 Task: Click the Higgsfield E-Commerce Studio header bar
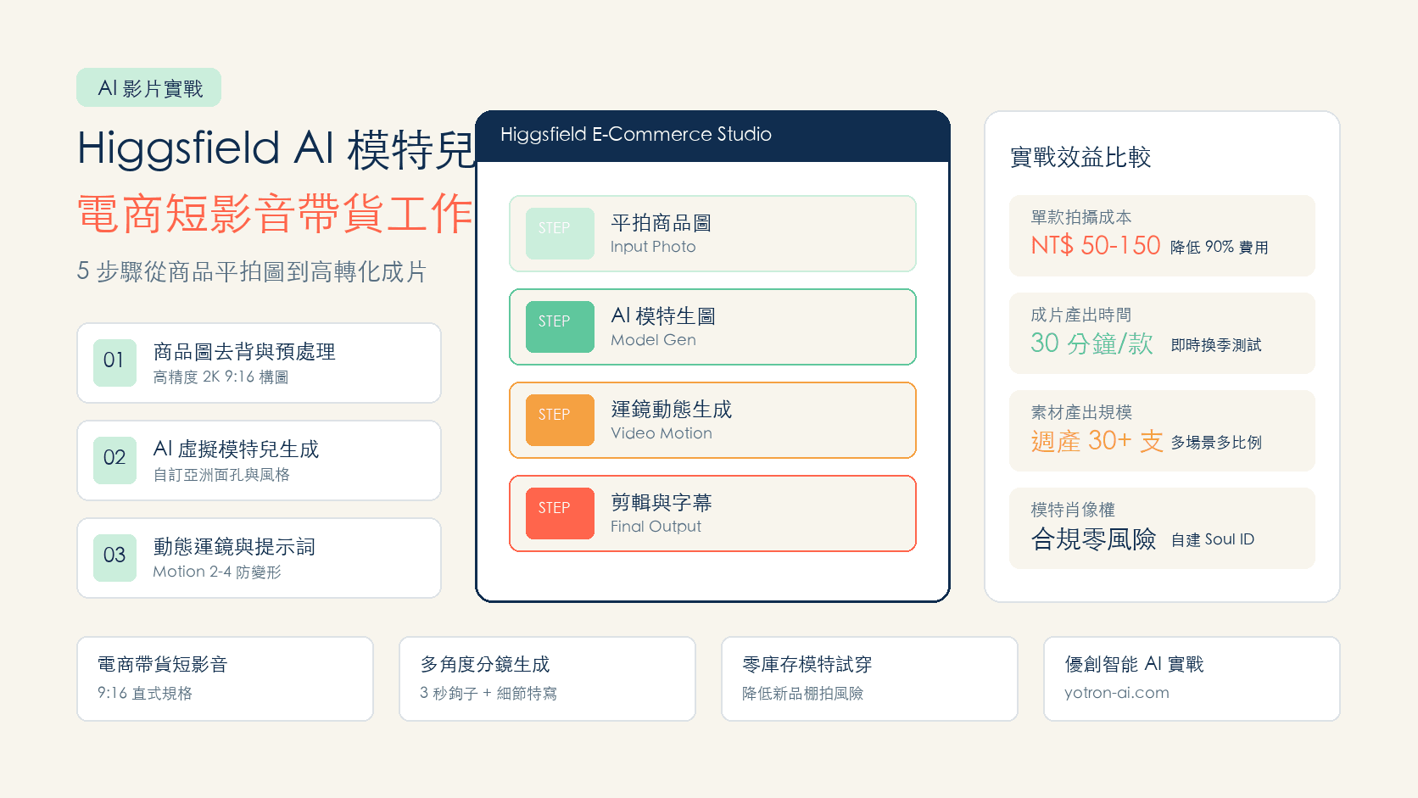[x=712, y=136]
